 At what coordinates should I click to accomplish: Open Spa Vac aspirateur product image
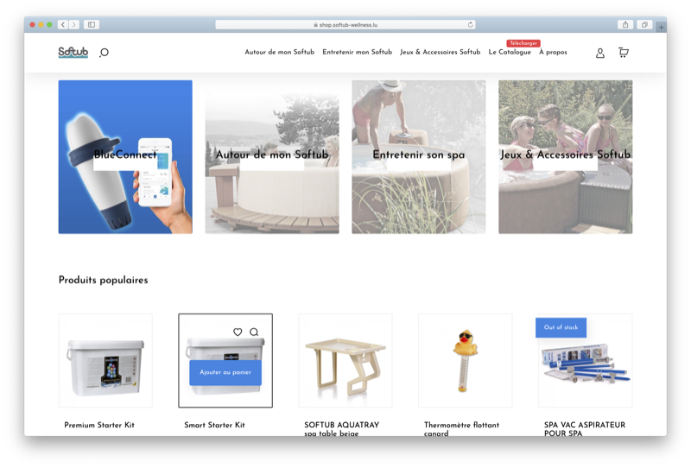(586, 360)
